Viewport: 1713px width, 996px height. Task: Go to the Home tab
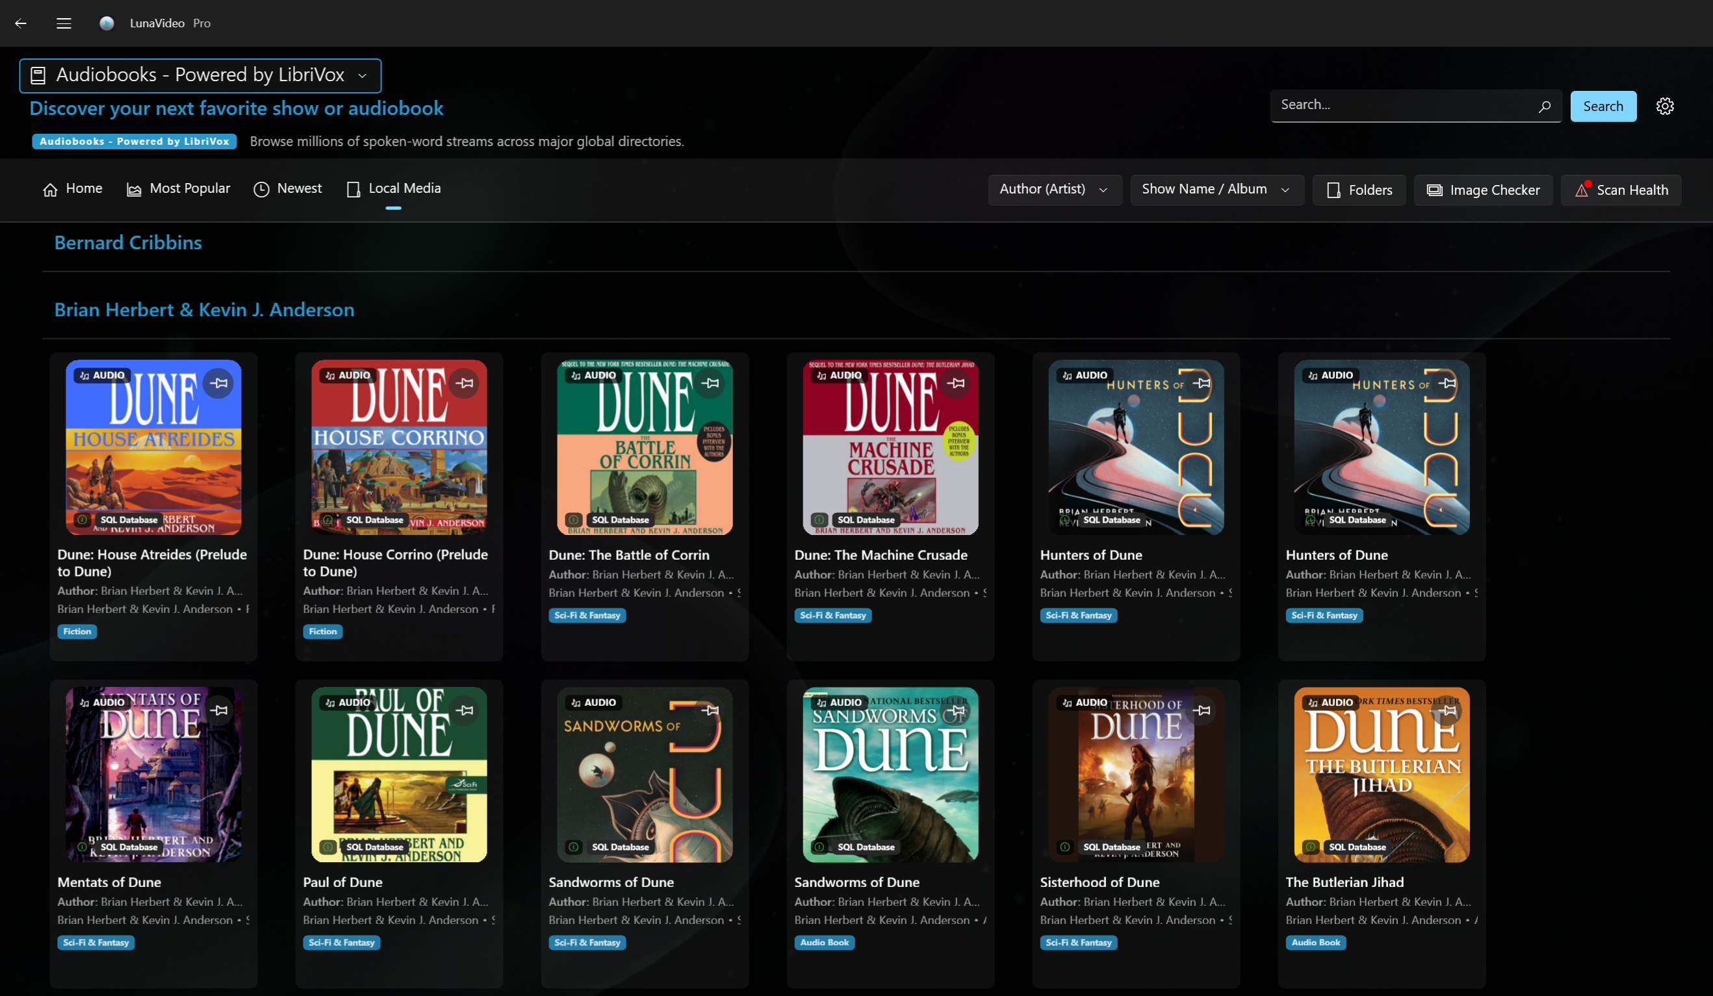pos(73,189)
